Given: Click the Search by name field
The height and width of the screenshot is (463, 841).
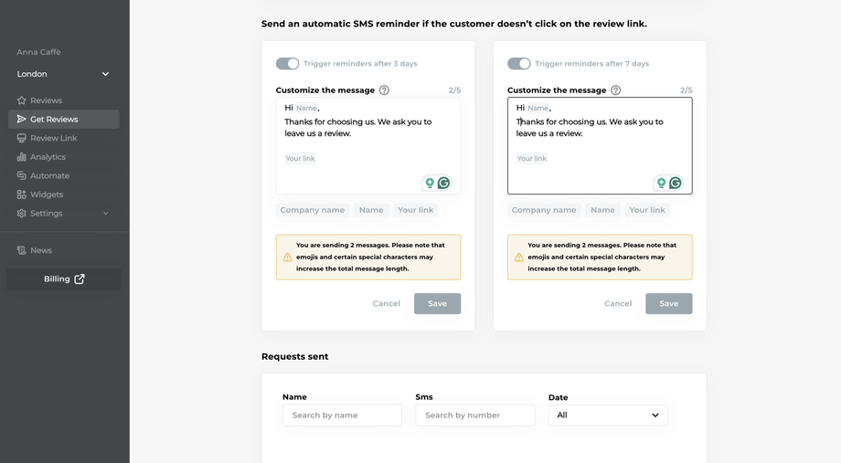Looking at the screenshot, I should tap(342, 416).
